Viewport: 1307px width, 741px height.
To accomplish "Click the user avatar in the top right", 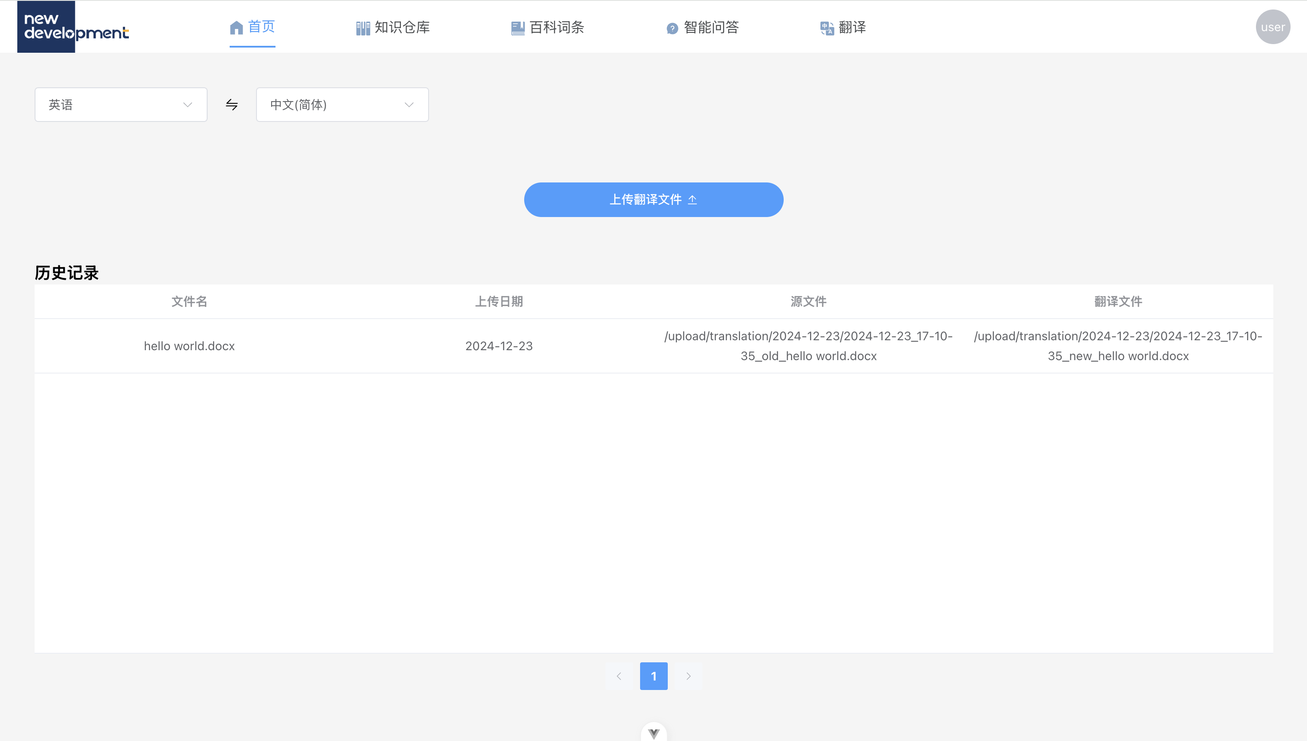I will tap(1272, 26).
